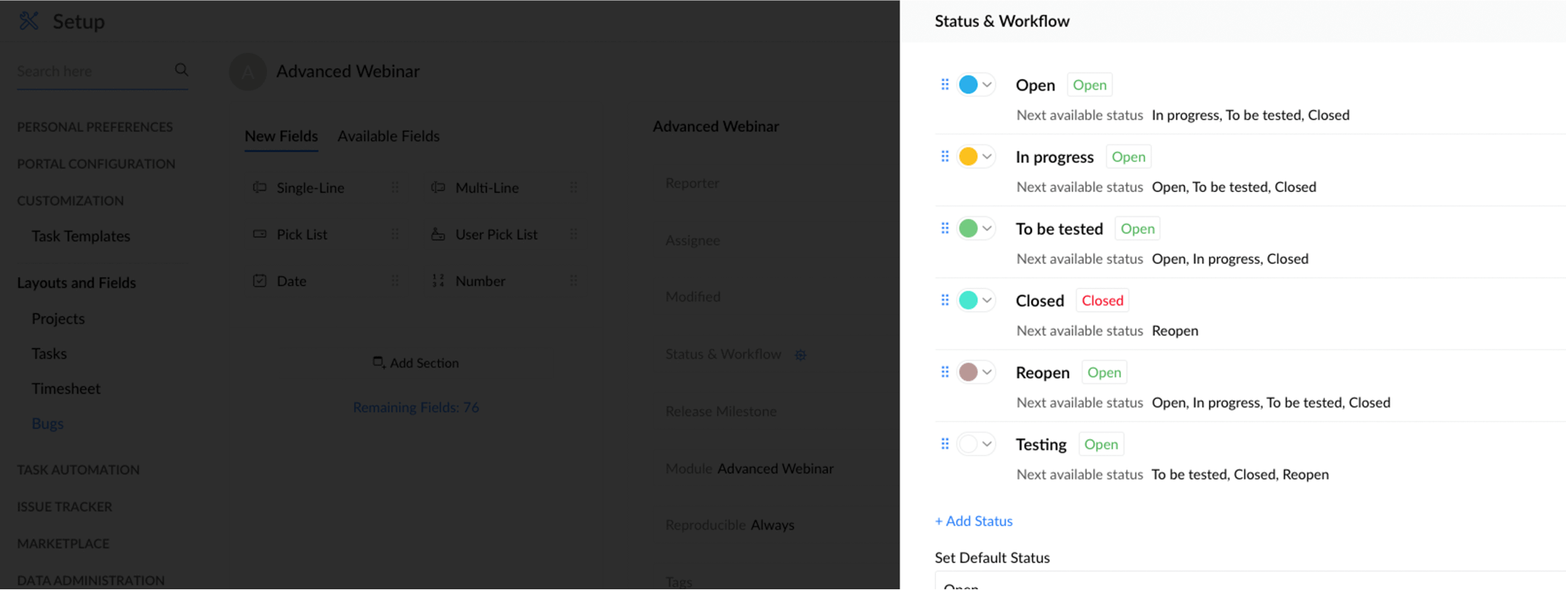Switch to Available Fields tab

coord(388,136)
